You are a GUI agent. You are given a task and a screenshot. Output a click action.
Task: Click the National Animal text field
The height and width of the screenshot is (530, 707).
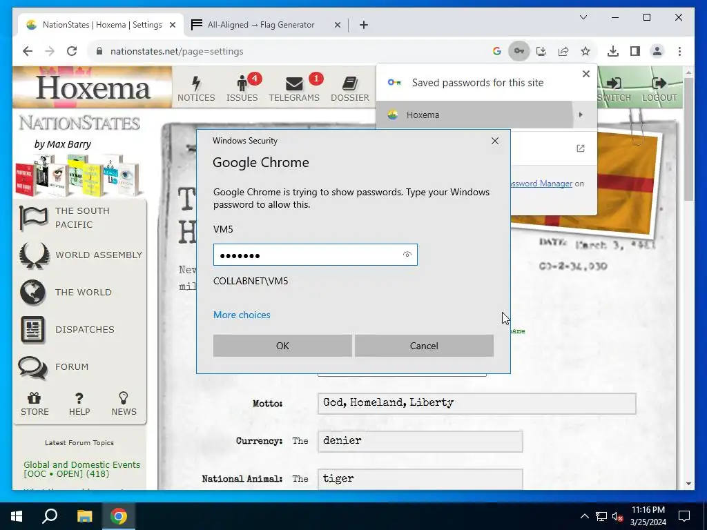[x=420, y=479]
